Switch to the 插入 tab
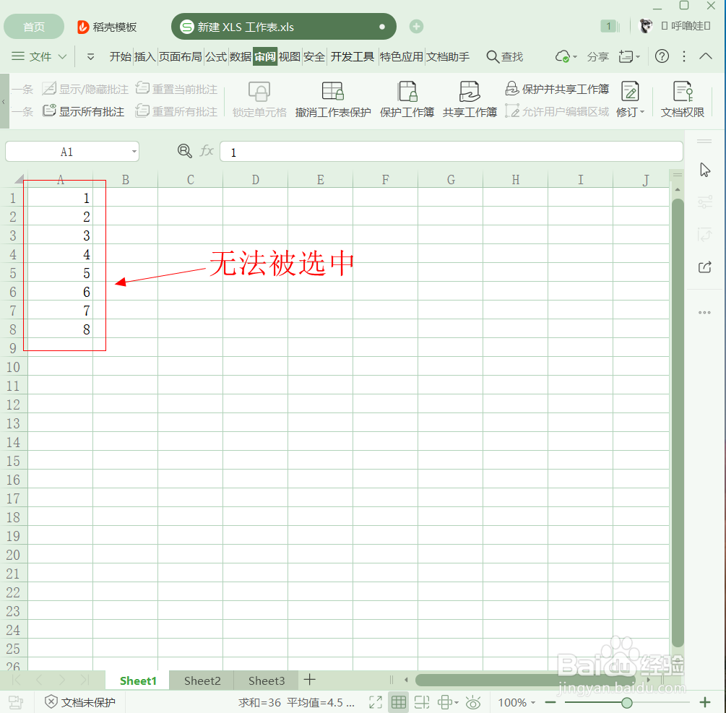 (x=145, y=56)
